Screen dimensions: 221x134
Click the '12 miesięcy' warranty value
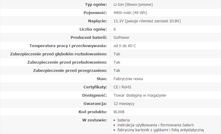click(124, 104)
